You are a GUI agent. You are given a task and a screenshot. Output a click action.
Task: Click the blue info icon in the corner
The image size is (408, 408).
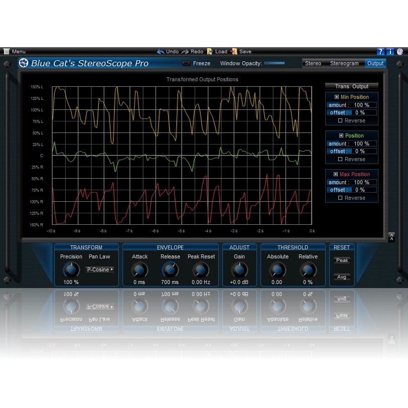[390, 51]
